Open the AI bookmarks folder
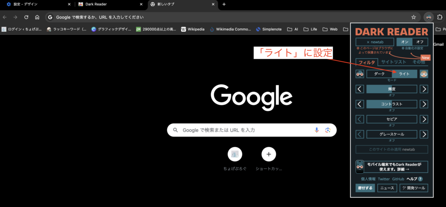 click(292, 29)
